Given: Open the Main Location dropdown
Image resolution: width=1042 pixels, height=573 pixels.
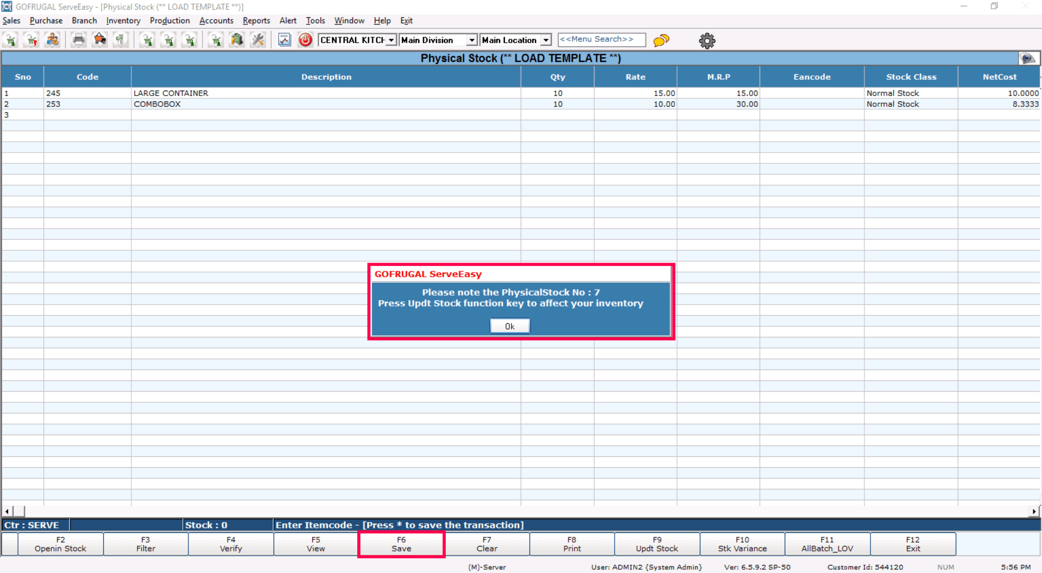Looking at the screenshot, I should (546, 40).
